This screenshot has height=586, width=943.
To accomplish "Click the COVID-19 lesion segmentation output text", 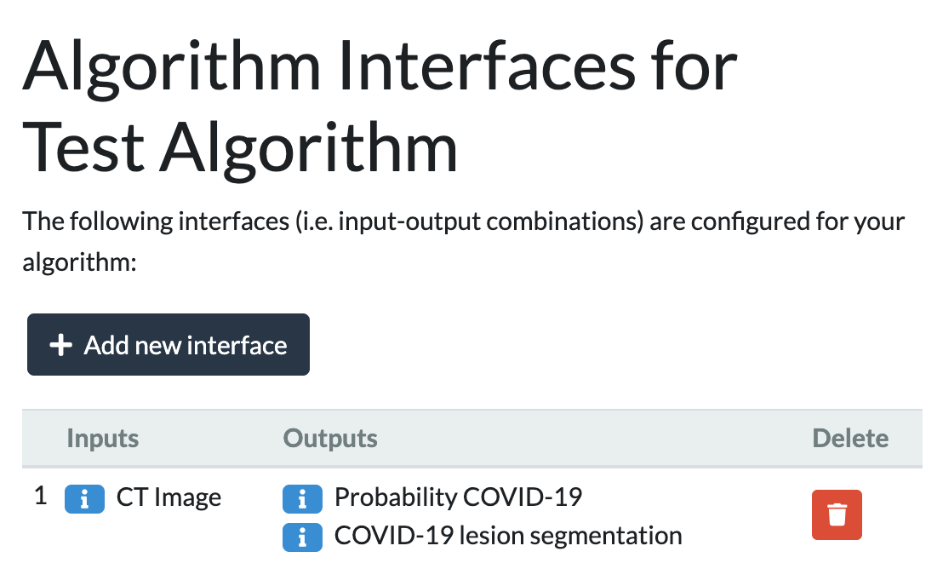I will click(x=508, y=536).
